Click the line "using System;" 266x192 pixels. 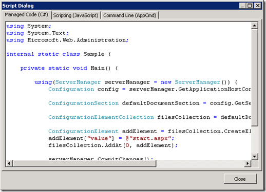[29, 26]
